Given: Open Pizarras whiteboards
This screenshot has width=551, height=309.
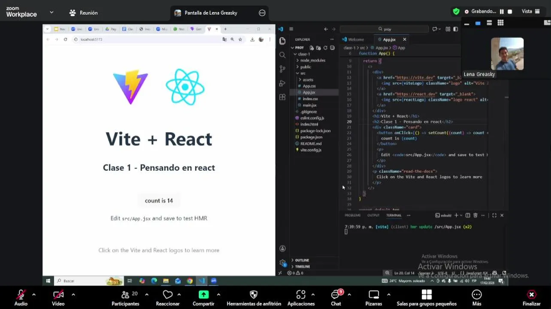Looking at the screenshot, I should pyautogui.click(x=374, y=297).
